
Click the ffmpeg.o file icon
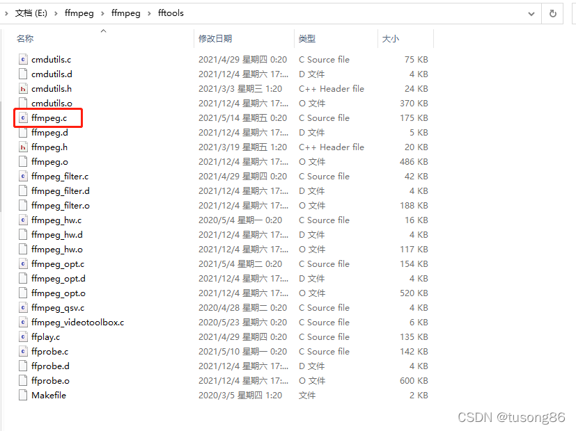23,161
